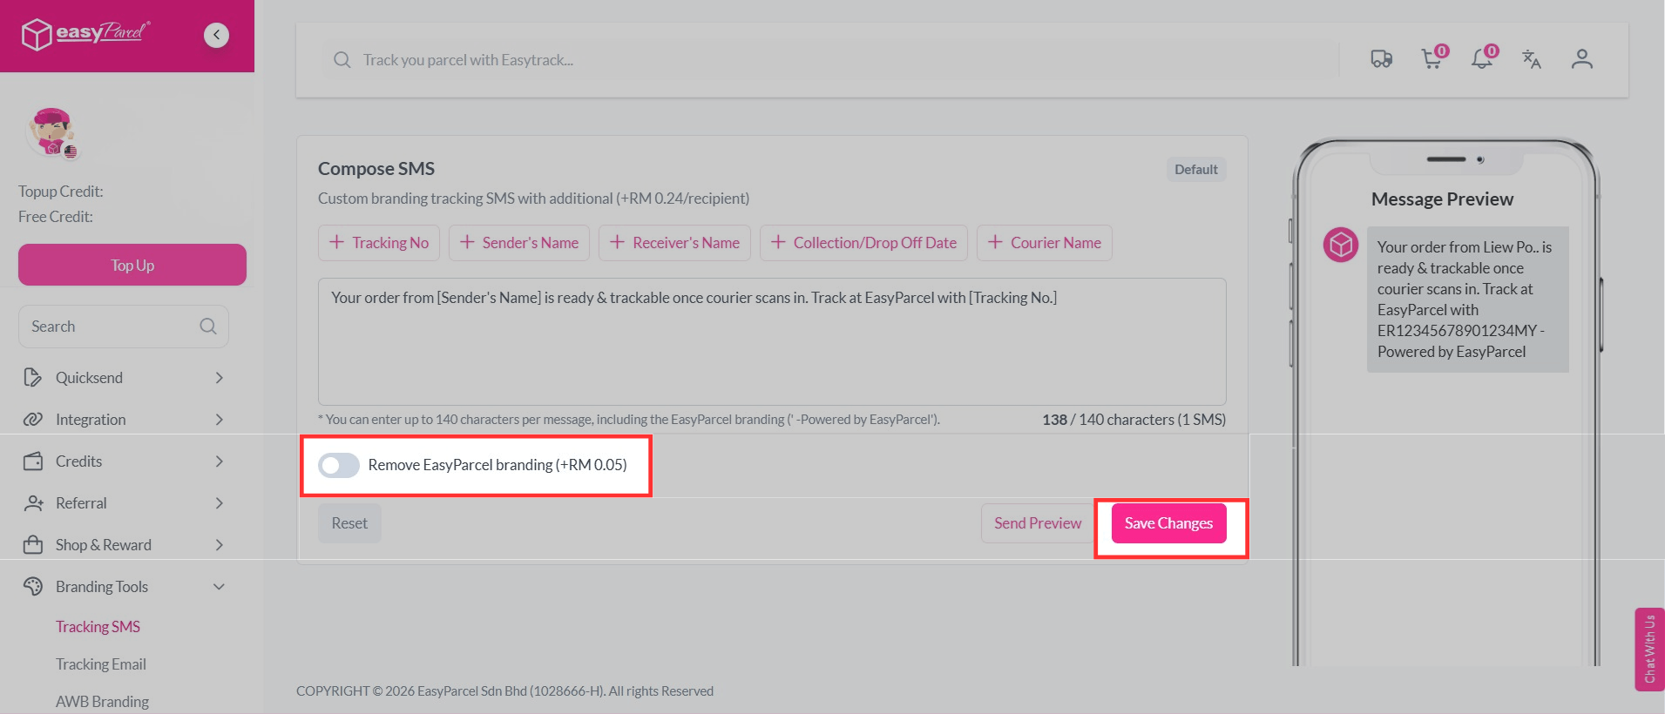The image size is (1665, 714).
Task: Click the magnifier icon in sidebar search
Action: pyautogui.click(x=208, y=327)
